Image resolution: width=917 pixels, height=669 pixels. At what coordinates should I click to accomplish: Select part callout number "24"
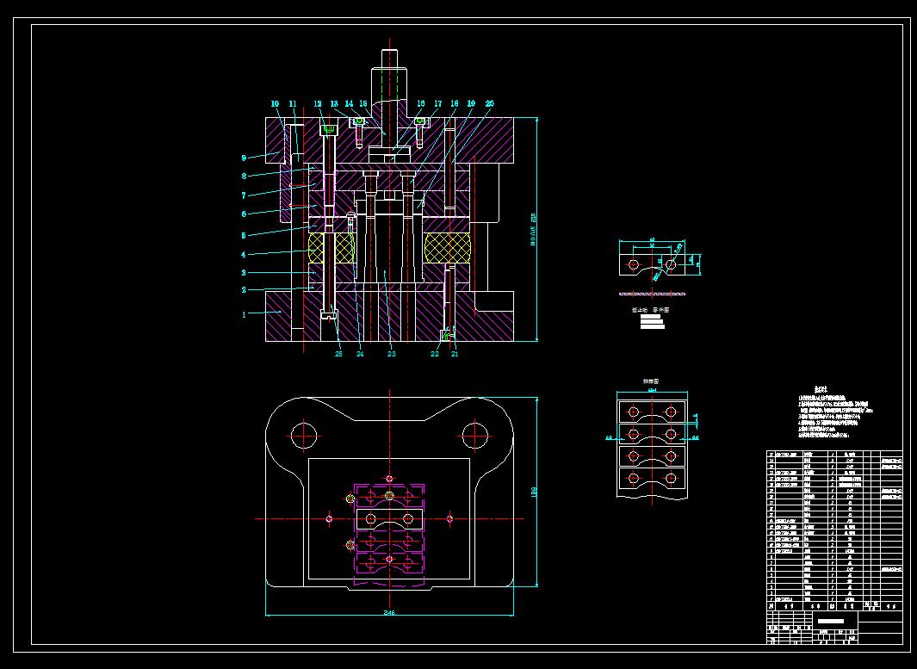point(360,354)
